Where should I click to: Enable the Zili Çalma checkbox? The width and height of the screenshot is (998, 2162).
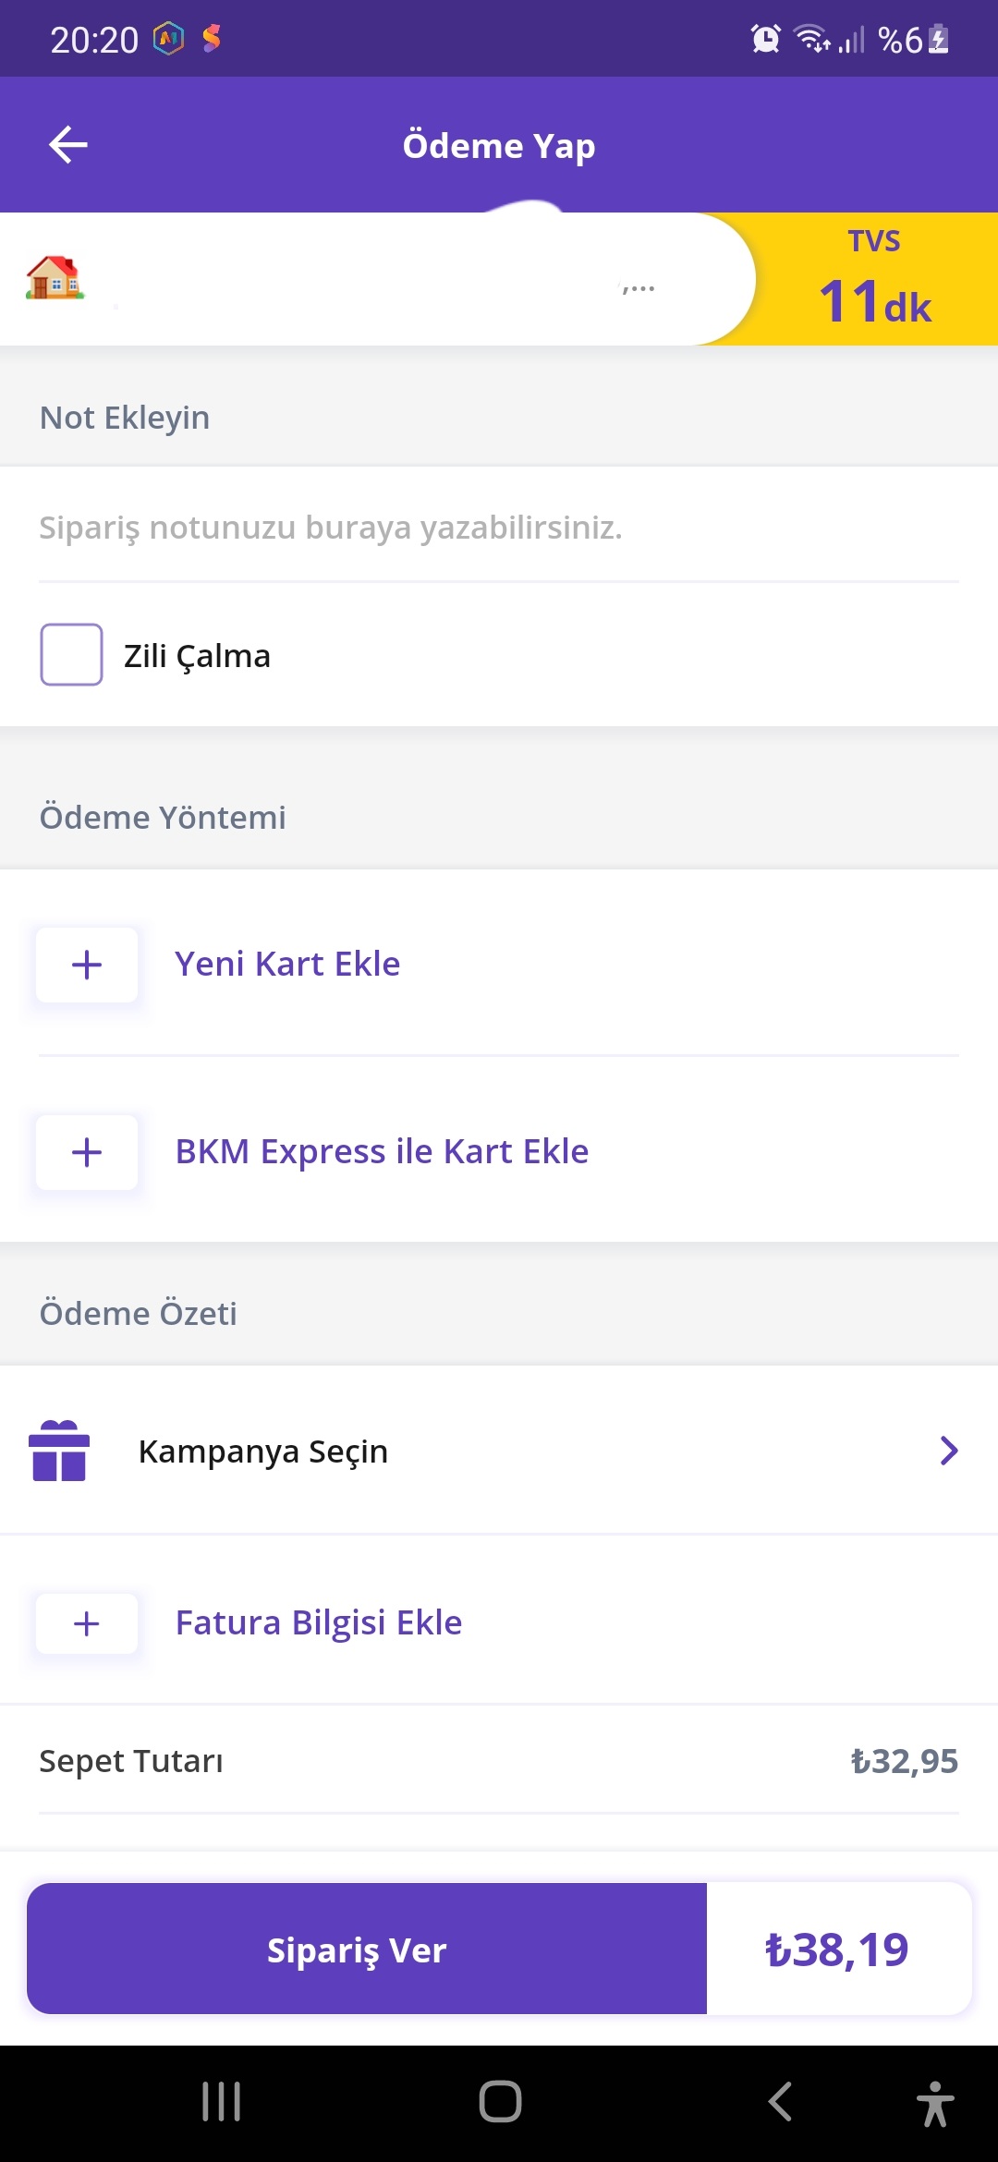71,654
